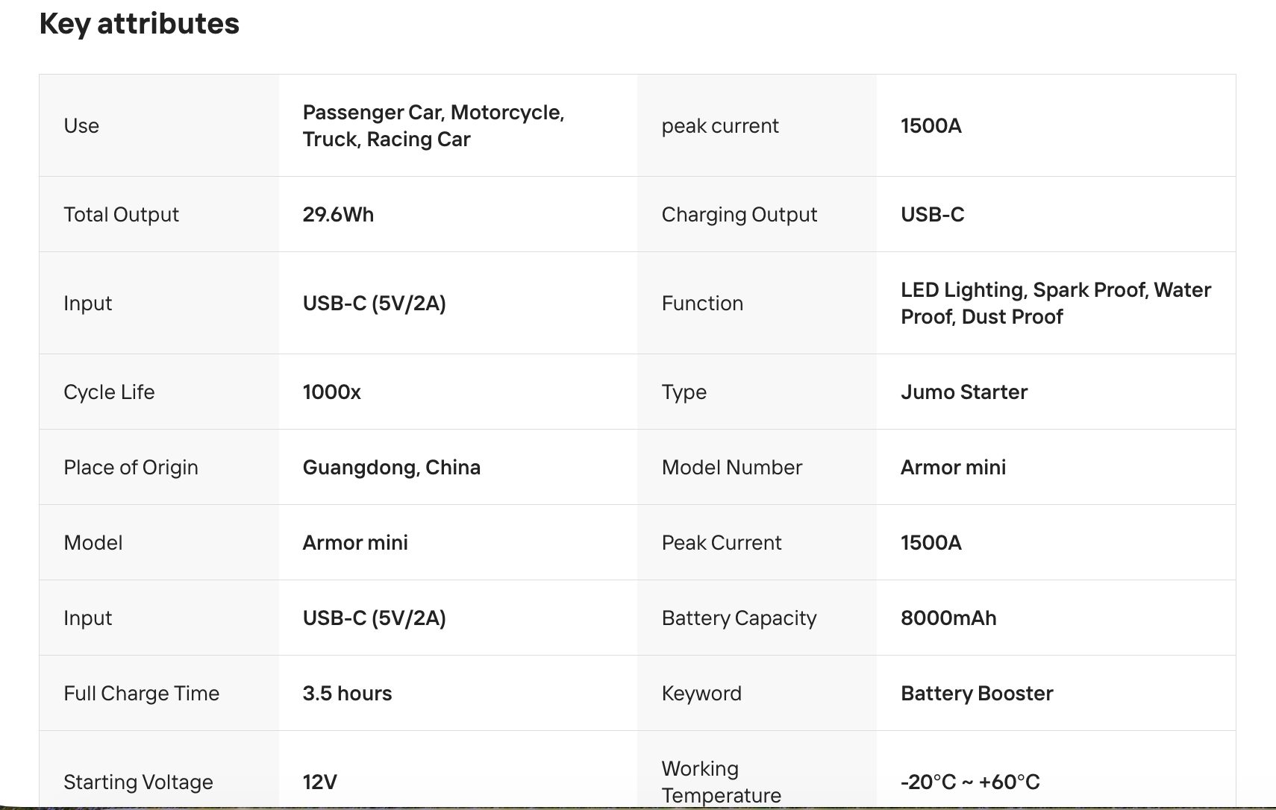Select the Guangdong, China value
This screenshot has height=810, width=1276.
click(391, 468)
